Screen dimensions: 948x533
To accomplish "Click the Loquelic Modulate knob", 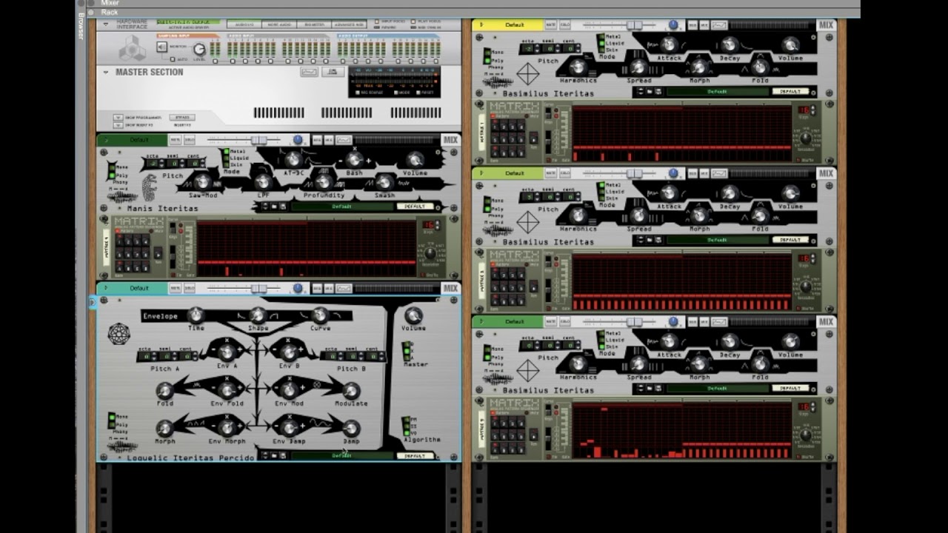I will tap(351, 390).
